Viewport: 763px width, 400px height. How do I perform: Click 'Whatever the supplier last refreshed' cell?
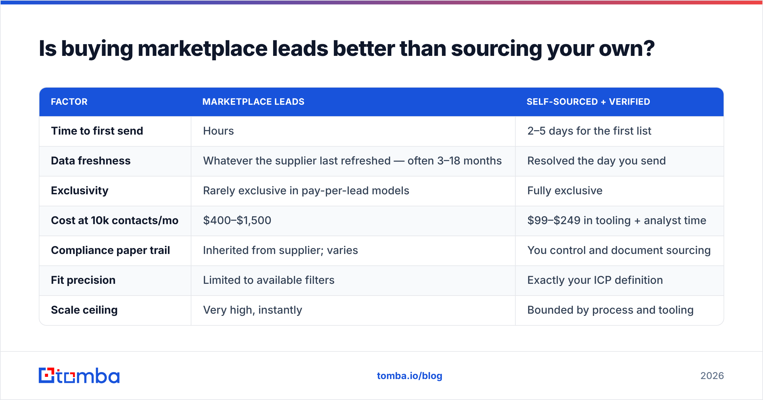tap(352, 161)
